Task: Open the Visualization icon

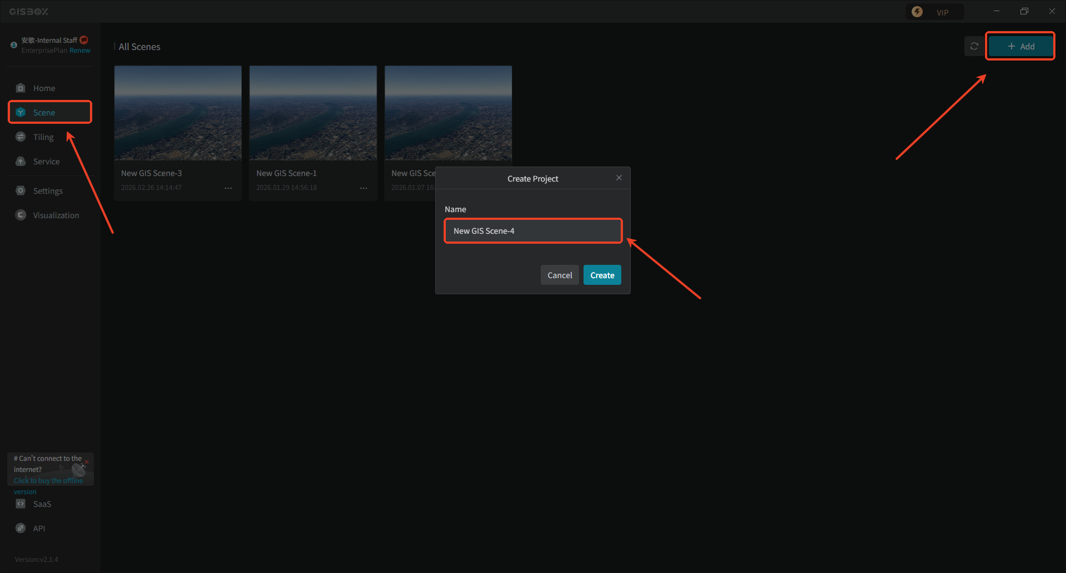Action: [21, 215]
